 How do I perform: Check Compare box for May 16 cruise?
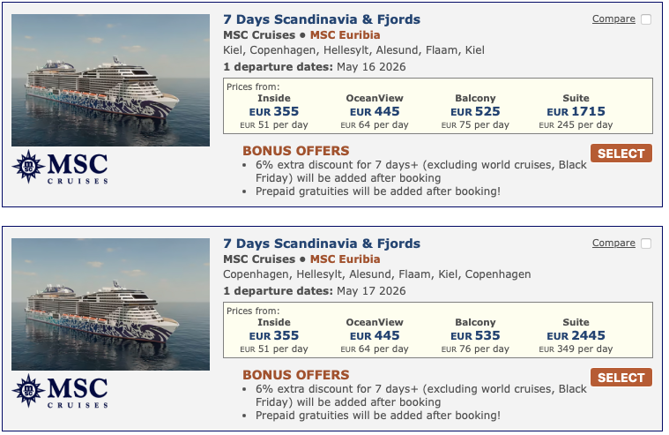646,19
